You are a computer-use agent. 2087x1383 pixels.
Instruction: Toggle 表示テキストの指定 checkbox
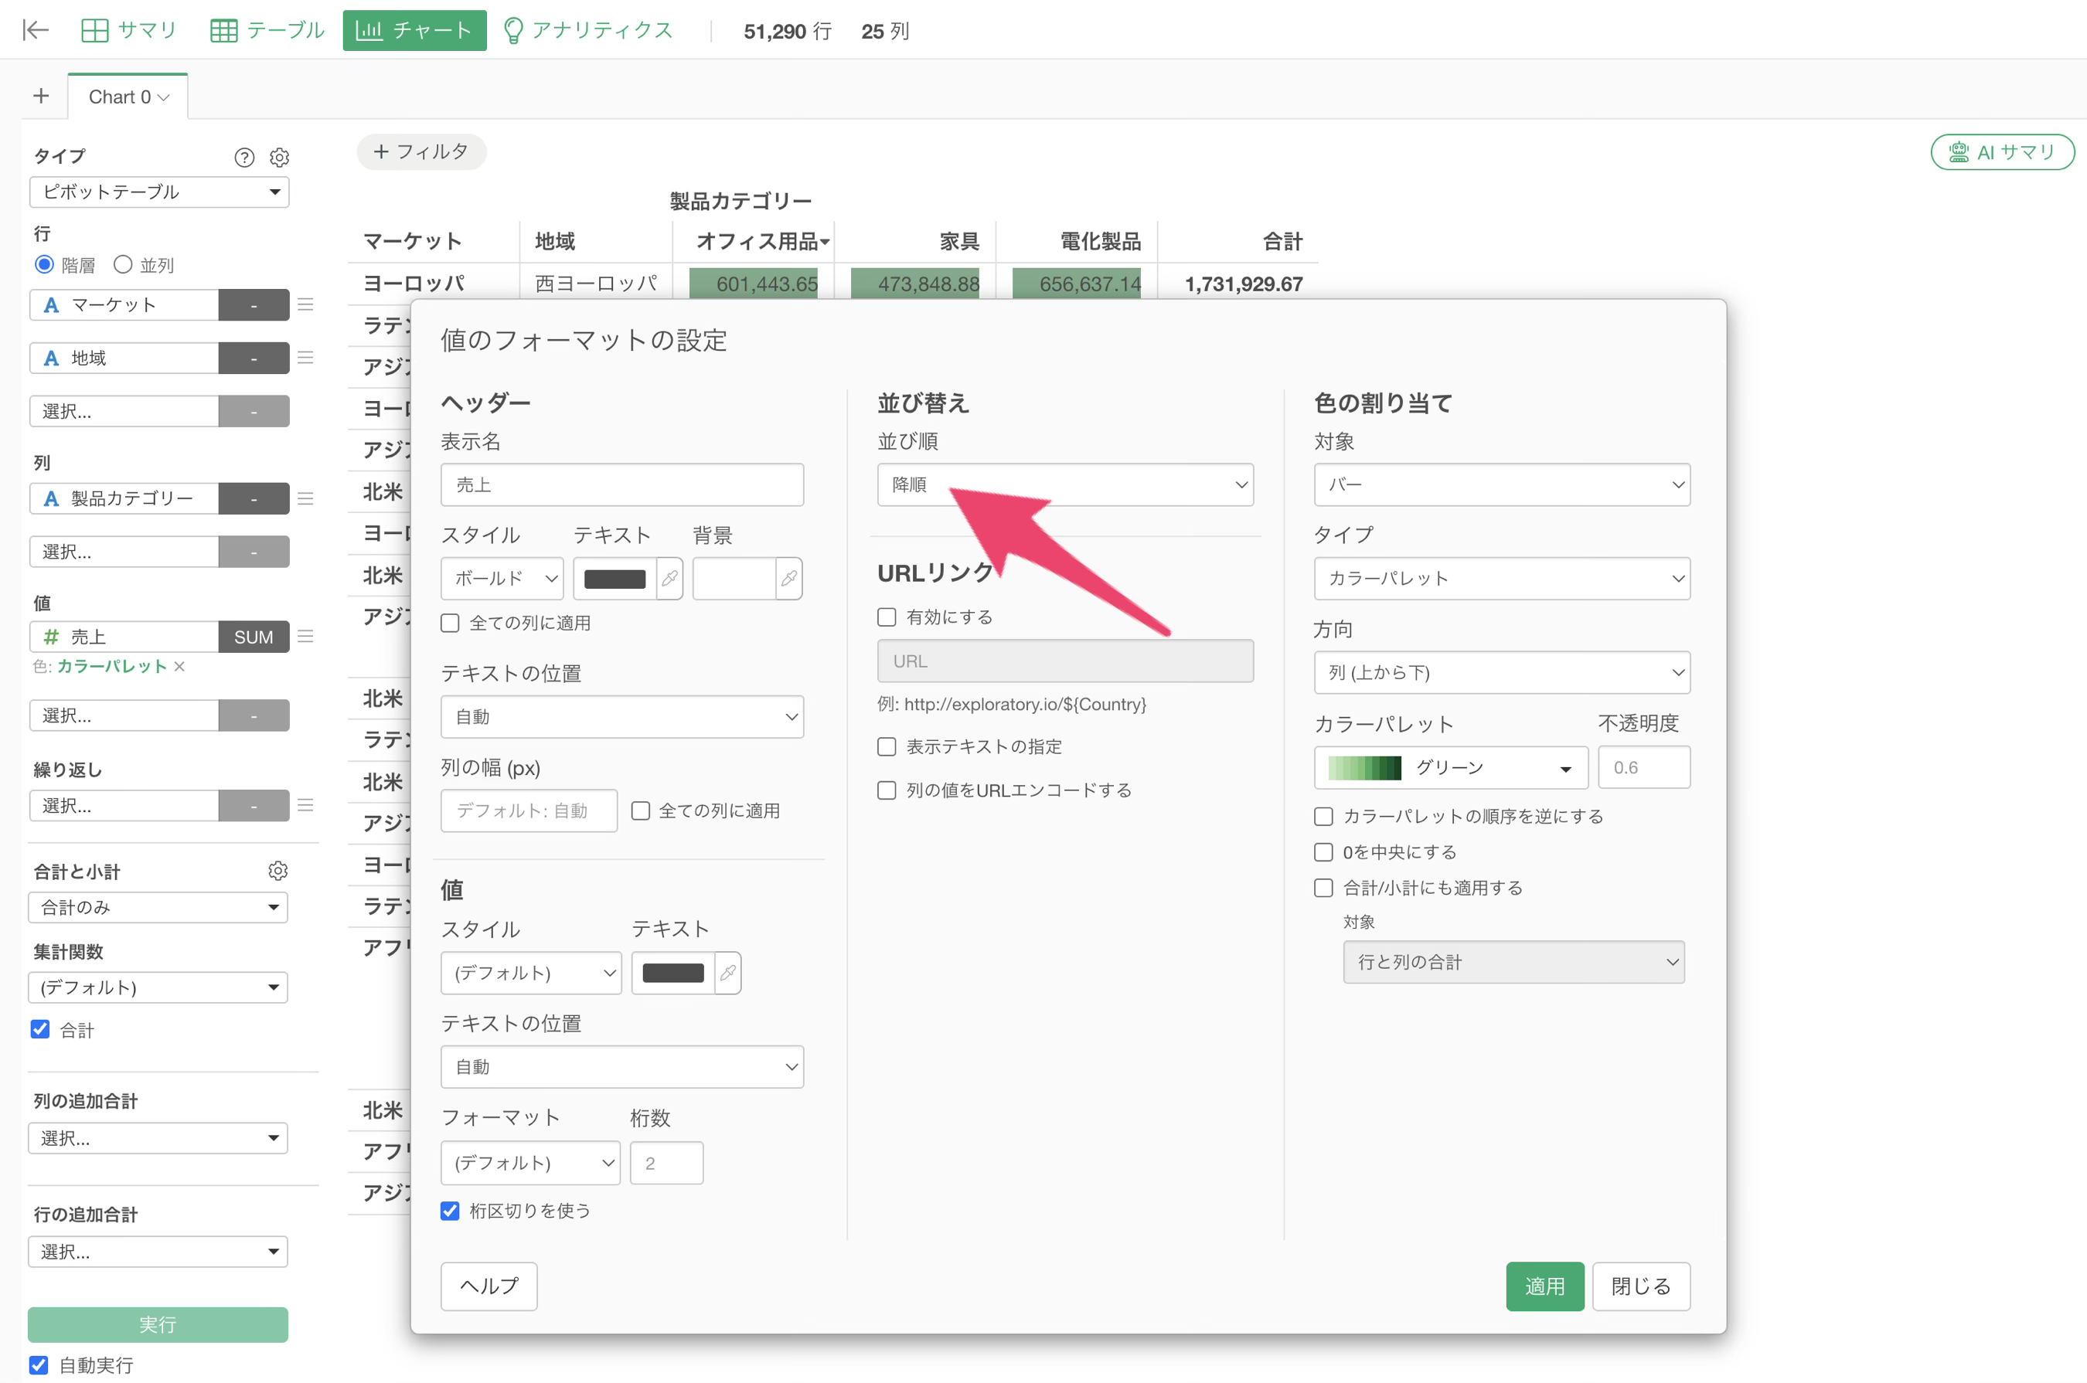tap(887, 746)
